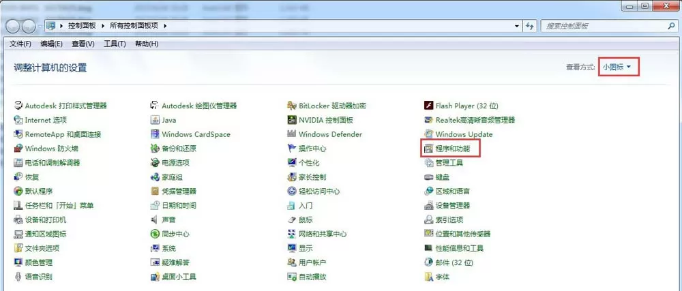Open the Windows Defender icon
The height and width of the screenshot is (291, 682).
point(291,134)
